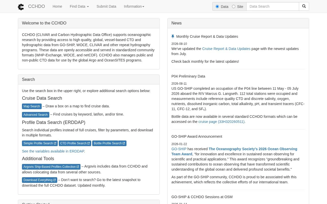Click the date 2026-08-11
Image resolution: width=327 pixels, height=204 pixels.
pos(179,84)
